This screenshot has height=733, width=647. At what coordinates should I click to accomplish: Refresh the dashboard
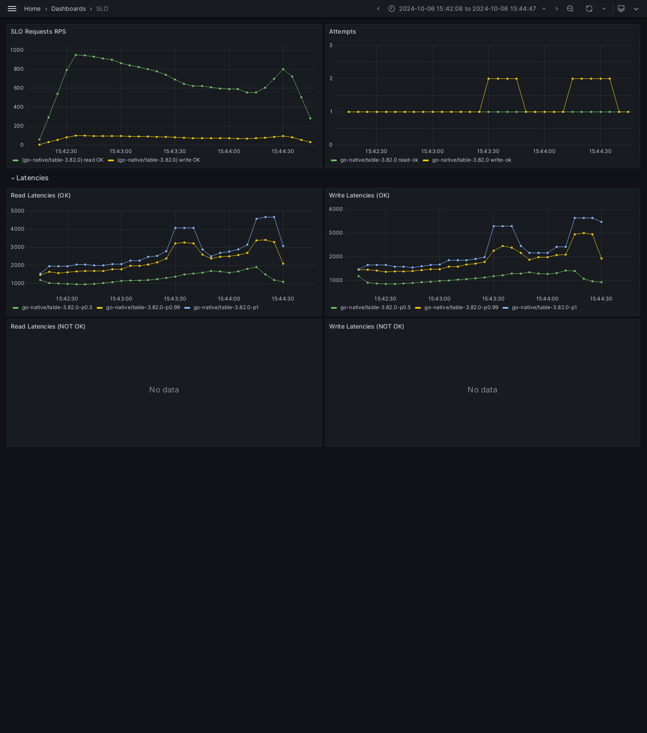tap(589, 9)
